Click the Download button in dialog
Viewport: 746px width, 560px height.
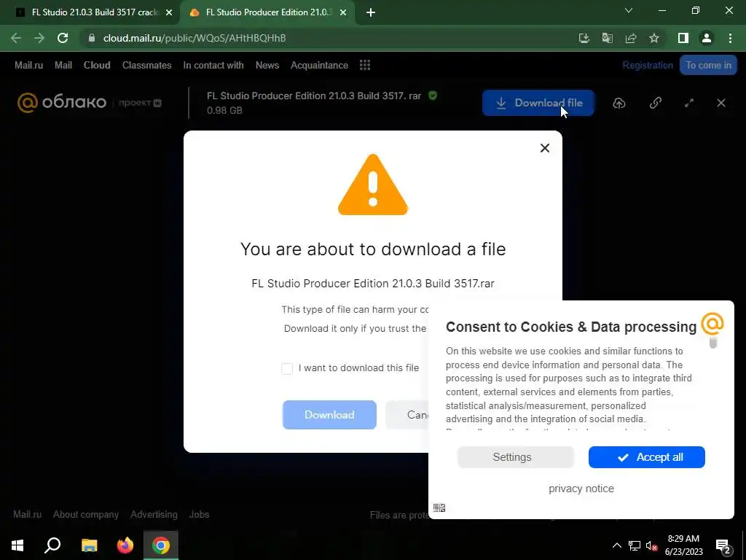pos(329,415)
